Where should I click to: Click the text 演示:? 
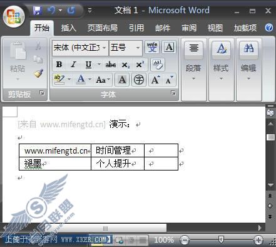120,125
